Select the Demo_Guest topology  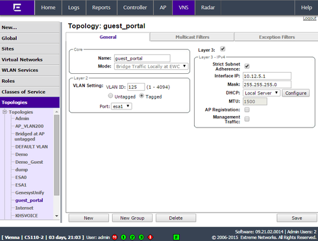(29, 162)
